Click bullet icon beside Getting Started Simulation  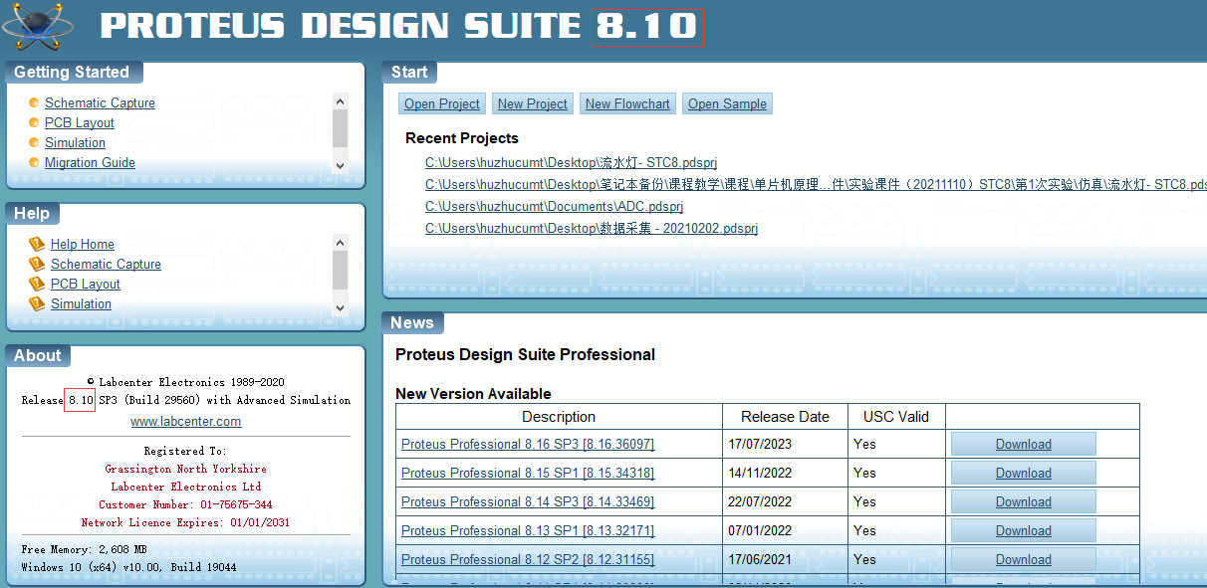pyautogui.click(x=34, y=142)
